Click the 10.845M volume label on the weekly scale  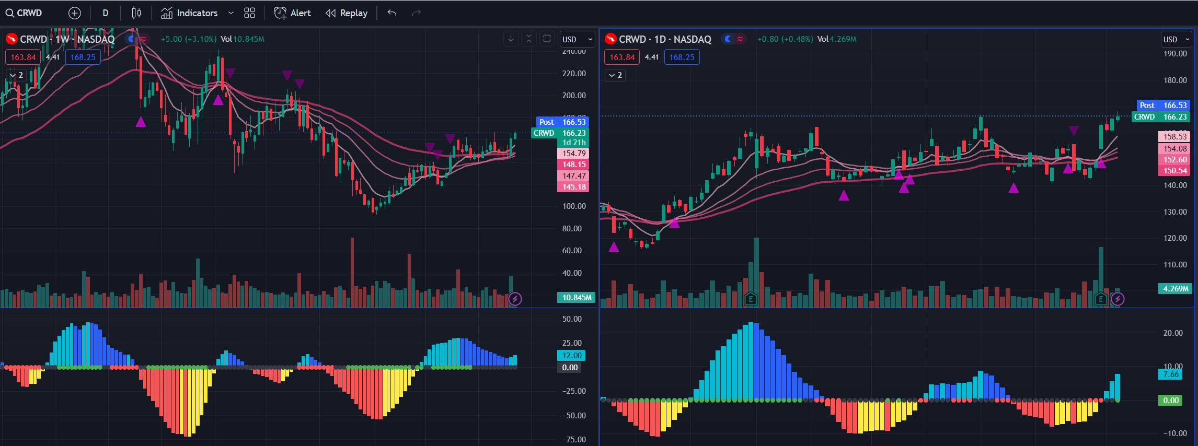click(577, 298)
